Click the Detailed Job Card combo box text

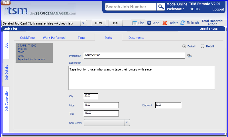click(x=38, y=23)
